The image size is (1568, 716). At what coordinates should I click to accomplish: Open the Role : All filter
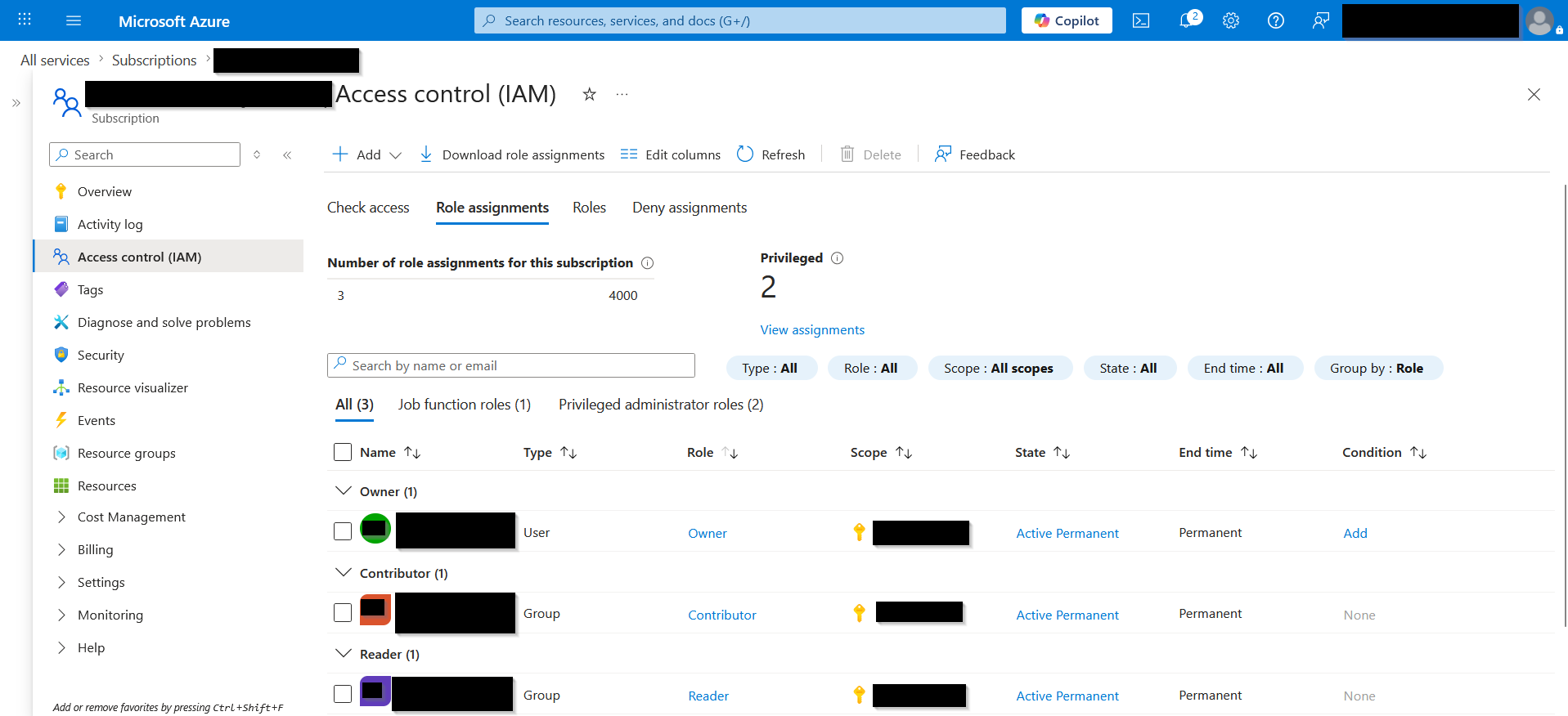tap(872, 368)
